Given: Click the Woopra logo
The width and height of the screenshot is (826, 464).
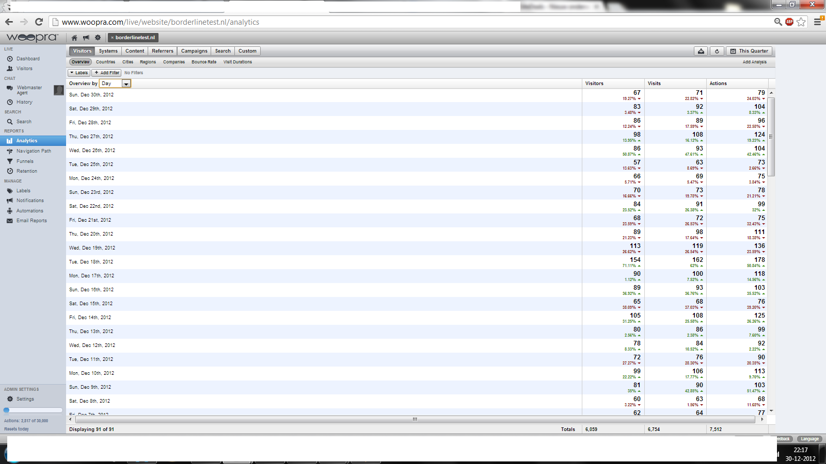Looking at the screenshot, I should (32, 38).
